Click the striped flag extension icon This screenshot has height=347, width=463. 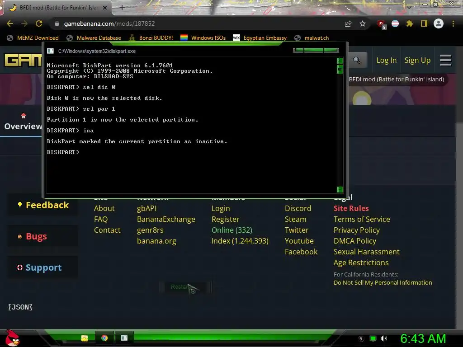(395, 23)
